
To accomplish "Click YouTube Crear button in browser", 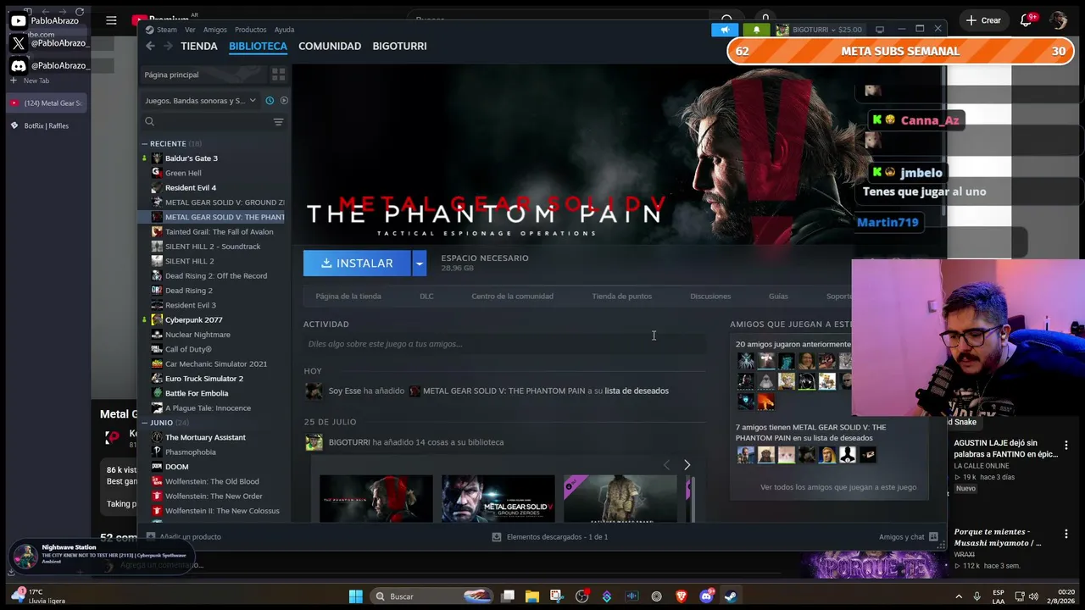I will pyautogui.click(x=983, y=20).
